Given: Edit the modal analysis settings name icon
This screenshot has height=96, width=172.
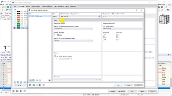Looking at the screenshot, I should [x=99, y=16].
